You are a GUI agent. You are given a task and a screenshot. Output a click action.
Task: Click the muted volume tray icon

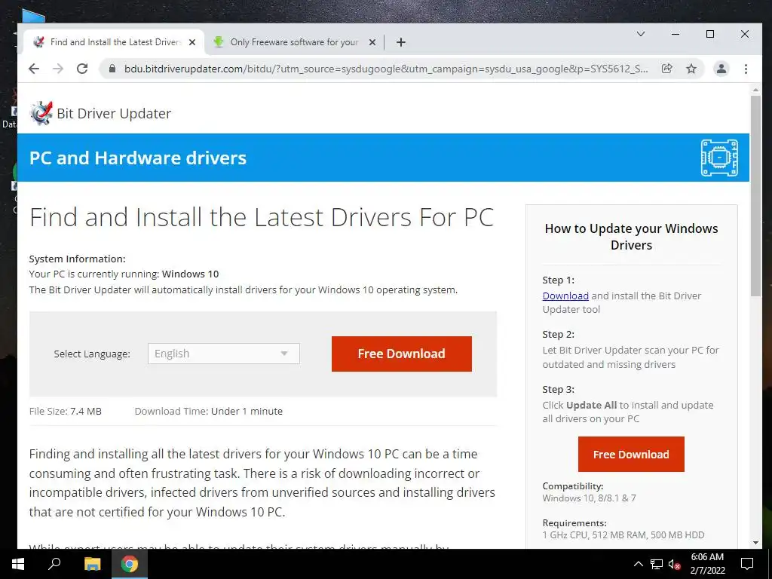(674, 564)
